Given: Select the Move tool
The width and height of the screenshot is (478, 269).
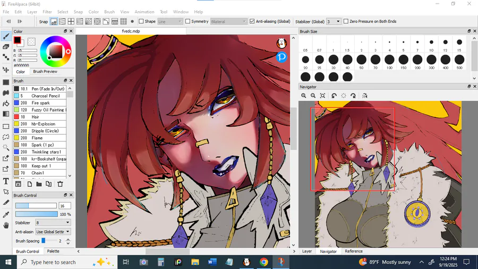Looking at the screenshot, I should 6,70.
